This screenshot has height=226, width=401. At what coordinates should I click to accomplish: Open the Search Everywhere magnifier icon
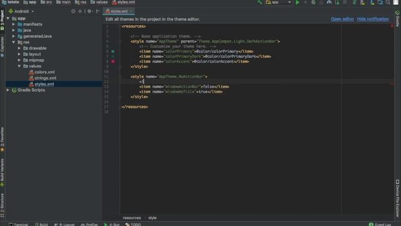tap(388, 3)
